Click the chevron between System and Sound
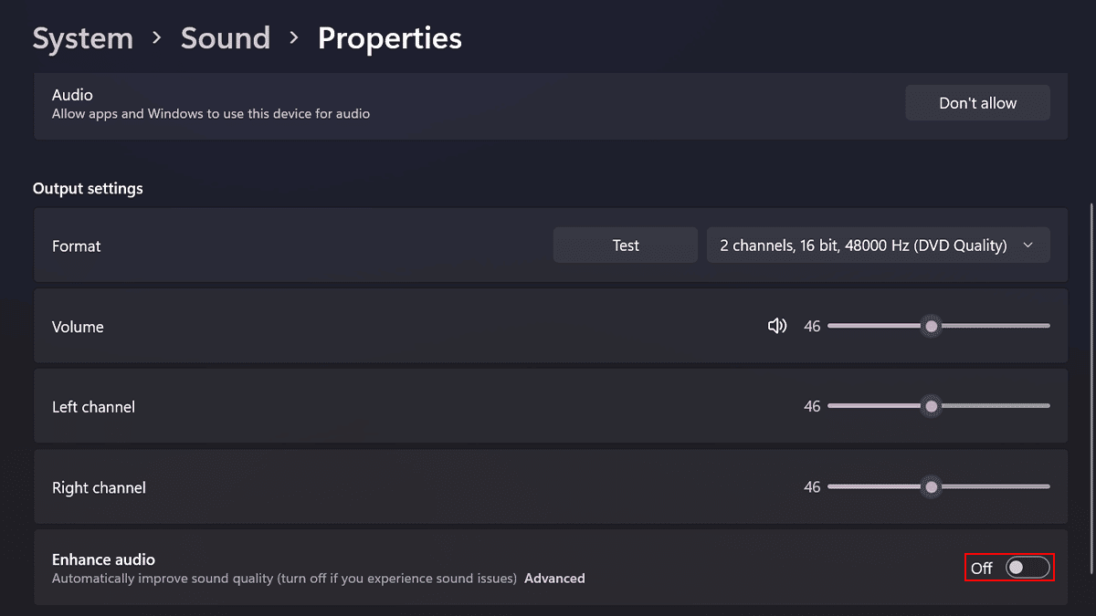 point(157,38)
